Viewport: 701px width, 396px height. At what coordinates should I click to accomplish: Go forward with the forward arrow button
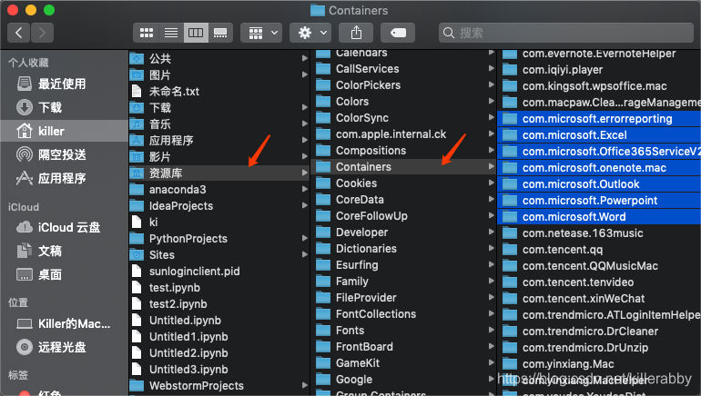pyautogui.click(x=42, y=33)
